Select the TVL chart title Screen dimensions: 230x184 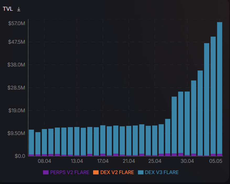coord(7,9)
